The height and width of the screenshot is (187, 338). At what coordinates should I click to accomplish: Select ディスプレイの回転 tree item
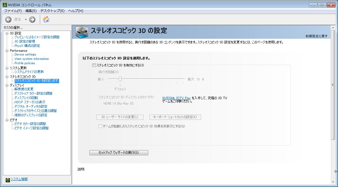[26, 98]
